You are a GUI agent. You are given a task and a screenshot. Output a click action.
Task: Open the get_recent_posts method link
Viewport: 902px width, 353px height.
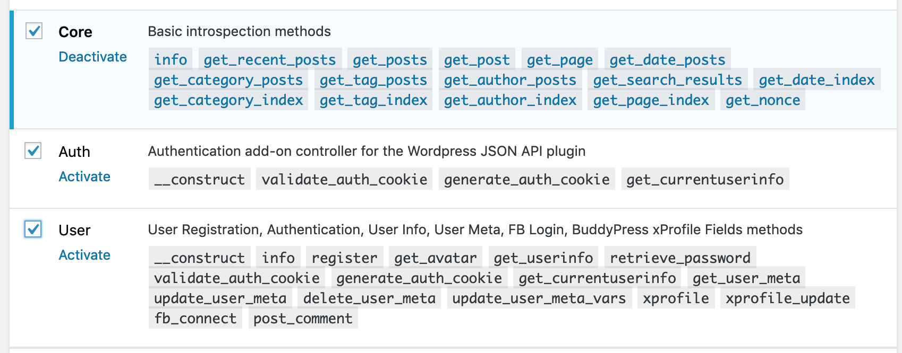click(x=270, y=59)
